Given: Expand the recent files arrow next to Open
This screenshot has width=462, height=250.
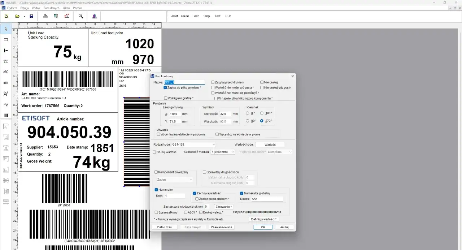Looking at the screenshot, I should 24,16.
